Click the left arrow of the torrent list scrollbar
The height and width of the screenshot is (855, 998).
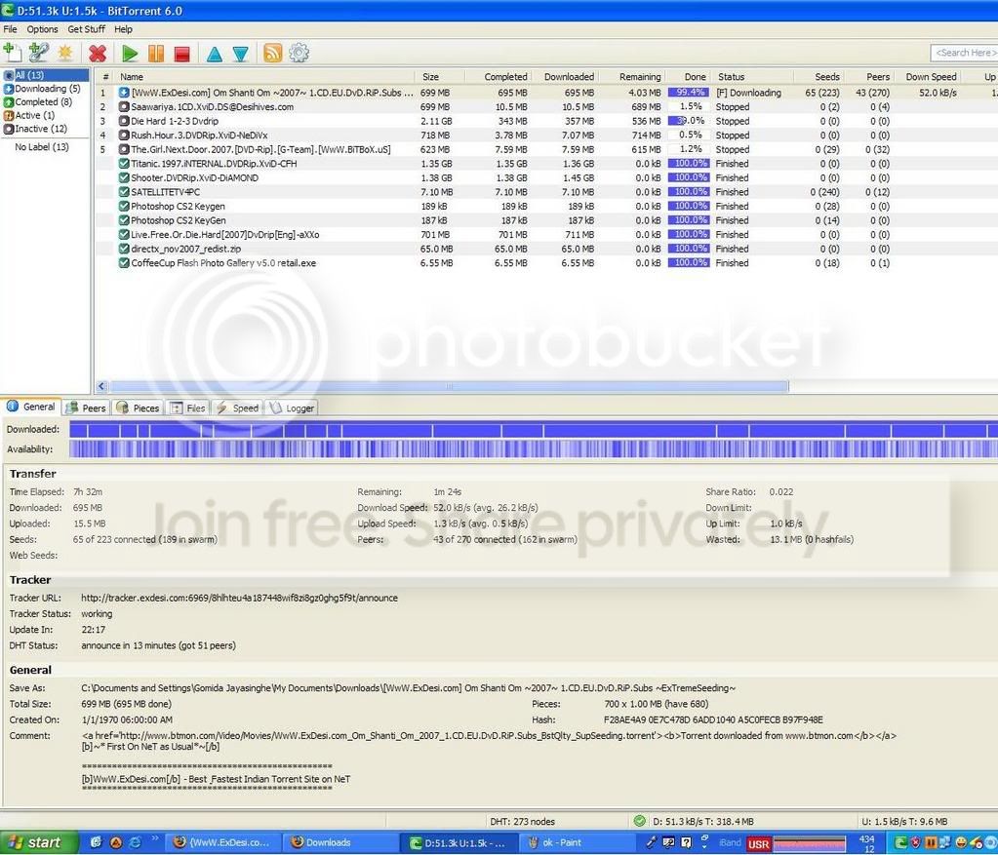click(x=101, y=386)
